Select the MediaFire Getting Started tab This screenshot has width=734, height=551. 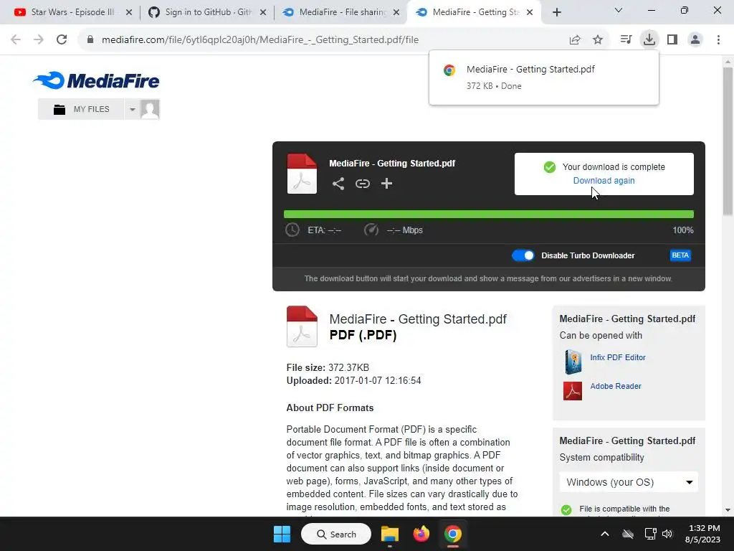tap(475, 12)
